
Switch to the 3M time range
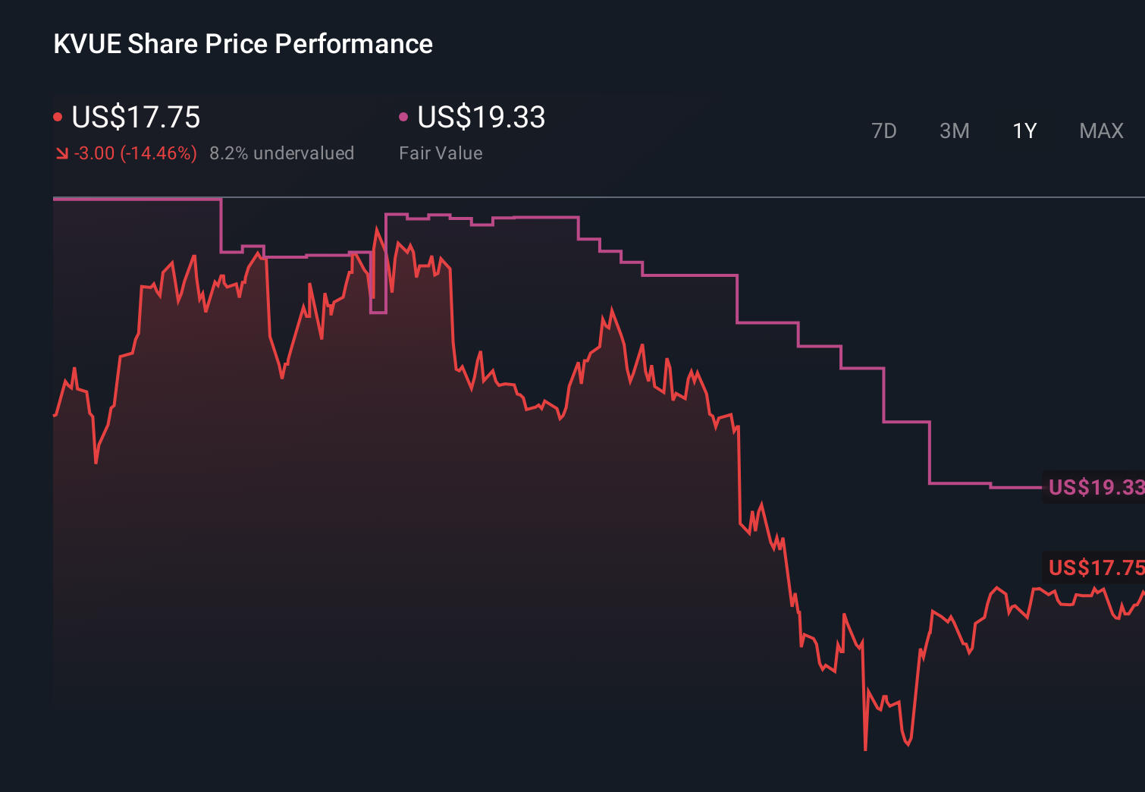954,130
